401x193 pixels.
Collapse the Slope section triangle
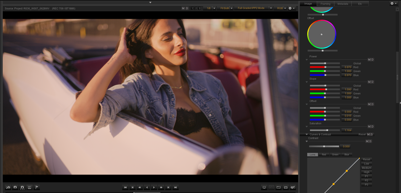tap(307, 82)
